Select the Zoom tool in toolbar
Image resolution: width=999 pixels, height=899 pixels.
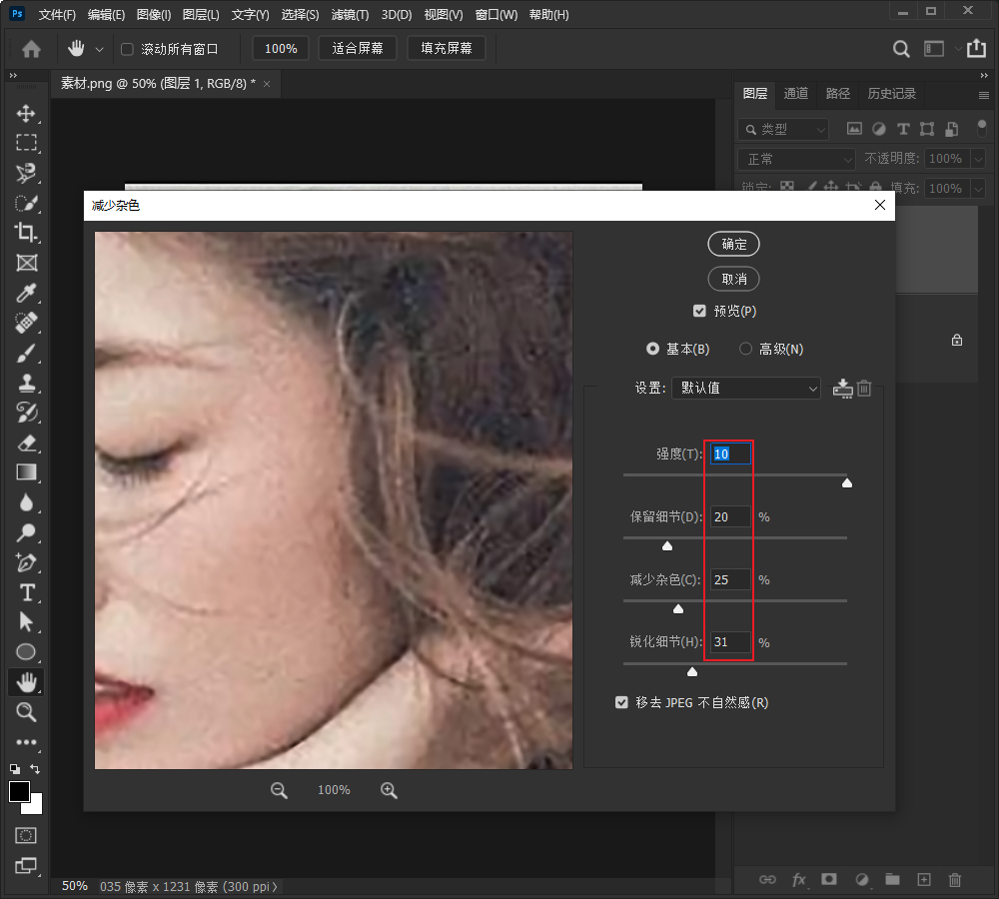point(26,712)
